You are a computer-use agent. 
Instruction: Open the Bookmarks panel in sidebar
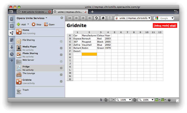pos(12,19)
